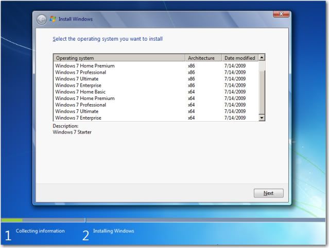Screen dimensions: 329x248
Task: Click the Windows flag icon in title bar
Action: pos(53,19)
